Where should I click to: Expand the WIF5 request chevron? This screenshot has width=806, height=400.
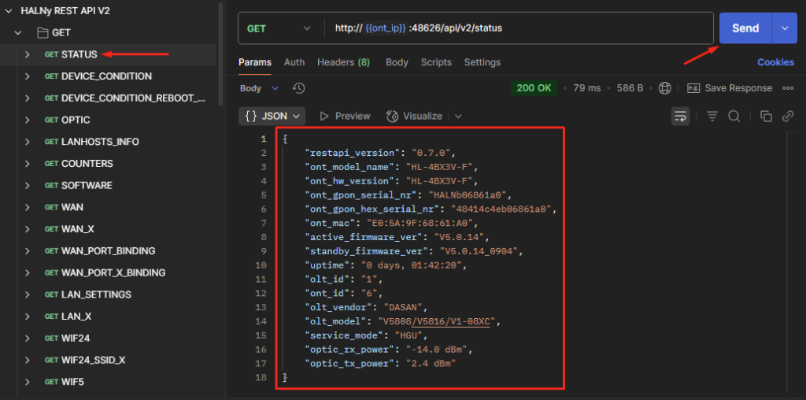pos(28,382)
